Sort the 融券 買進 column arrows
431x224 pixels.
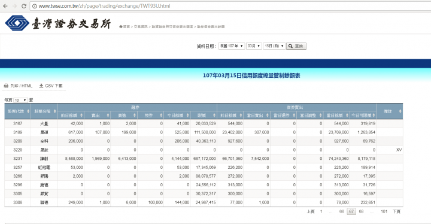(135, 116)
